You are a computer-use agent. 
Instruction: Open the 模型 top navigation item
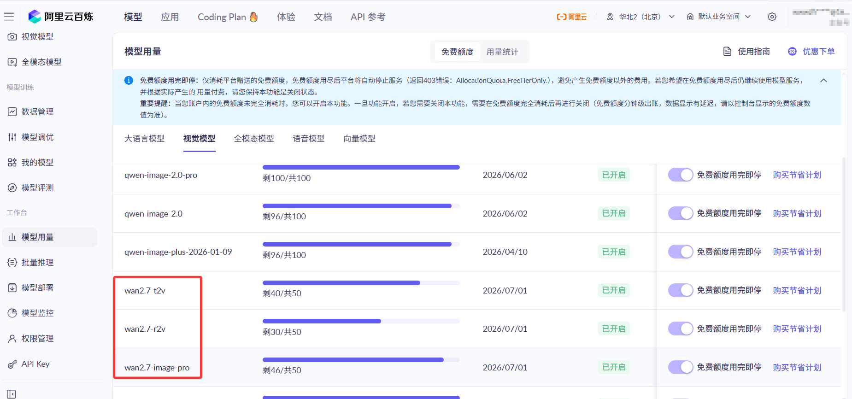(133, 17)
